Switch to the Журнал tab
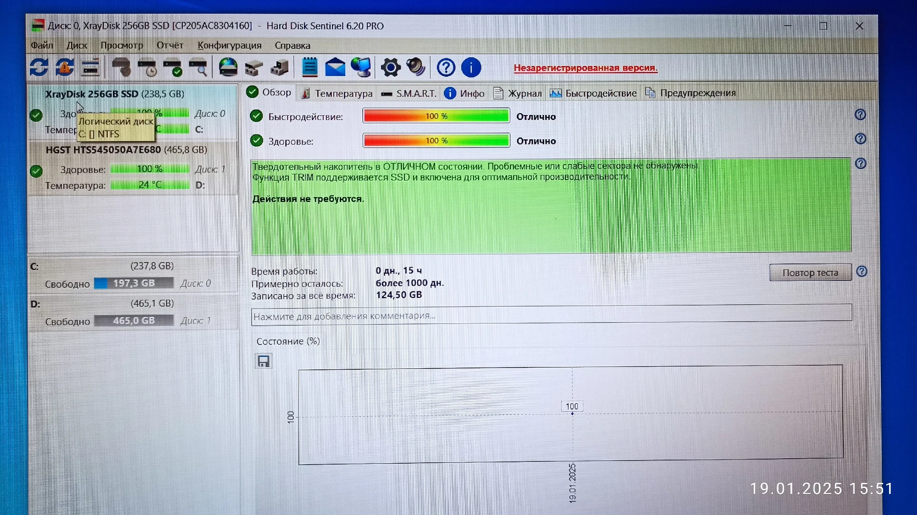The image size is (917, 515). click(518, 93)
